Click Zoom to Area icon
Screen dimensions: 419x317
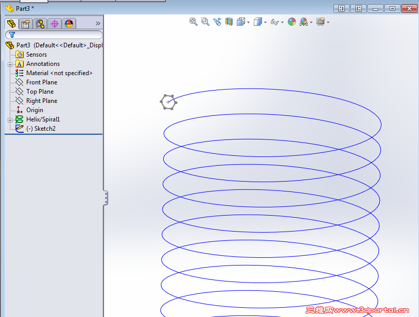205,22
